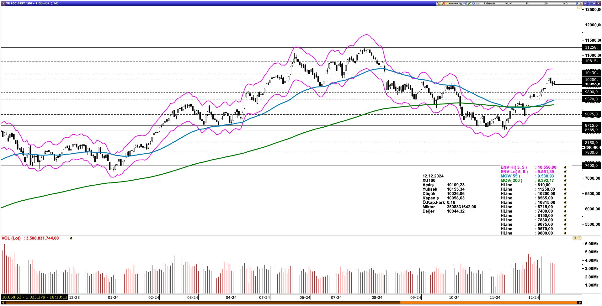
Task: Click the bracket button on the volume pane
Action: click(x=575, y=238)
